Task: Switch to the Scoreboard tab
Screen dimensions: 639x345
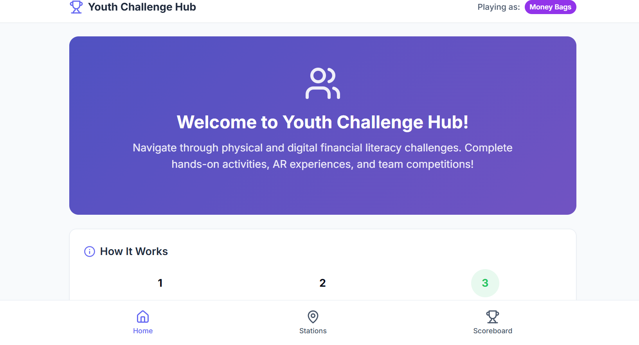Action: click(x=492, y=322)
